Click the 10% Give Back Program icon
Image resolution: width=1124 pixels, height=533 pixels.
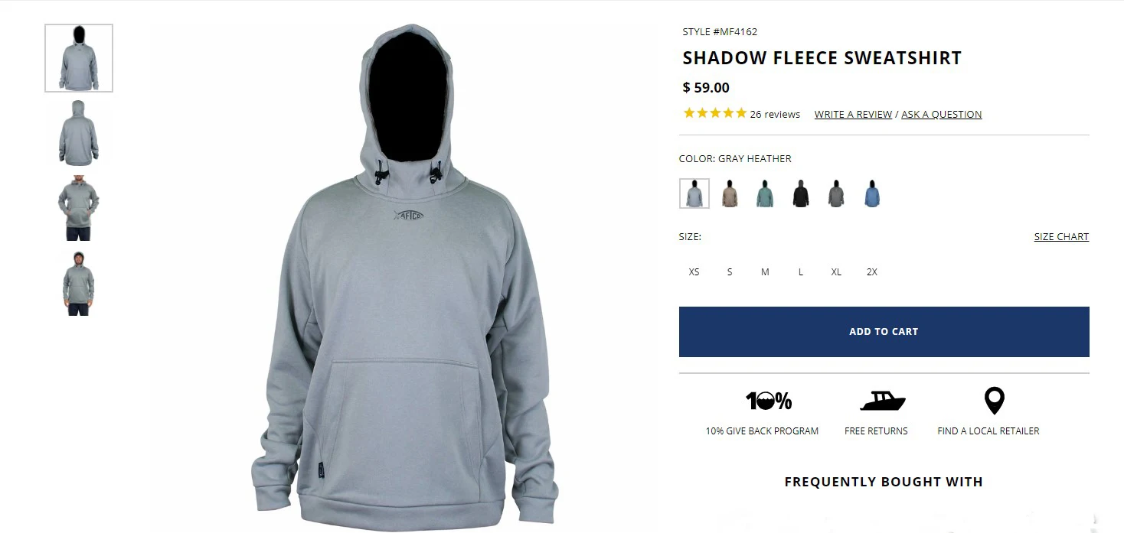click(x=769, y=401)
